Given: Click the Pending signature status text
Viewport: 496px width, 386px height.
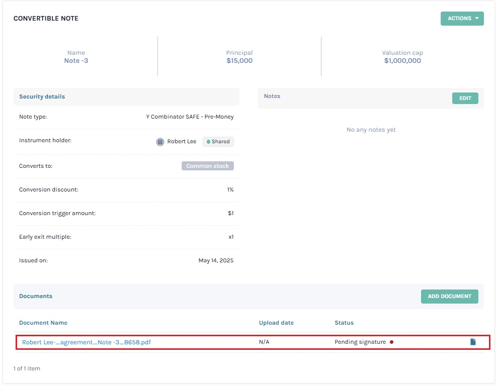Looking at the screenshot, I should click(360, 342).
